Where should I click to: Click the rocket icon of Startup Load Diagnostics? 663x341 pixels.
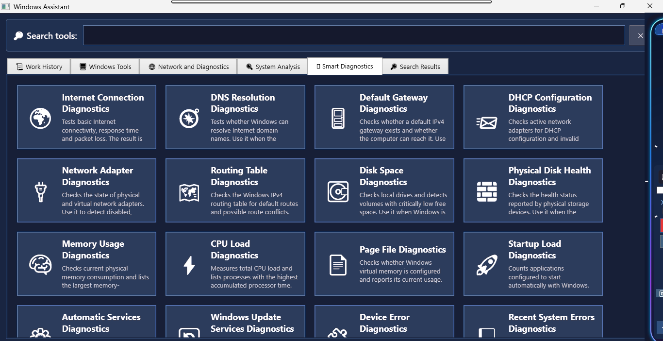click(x=487, y=265)
